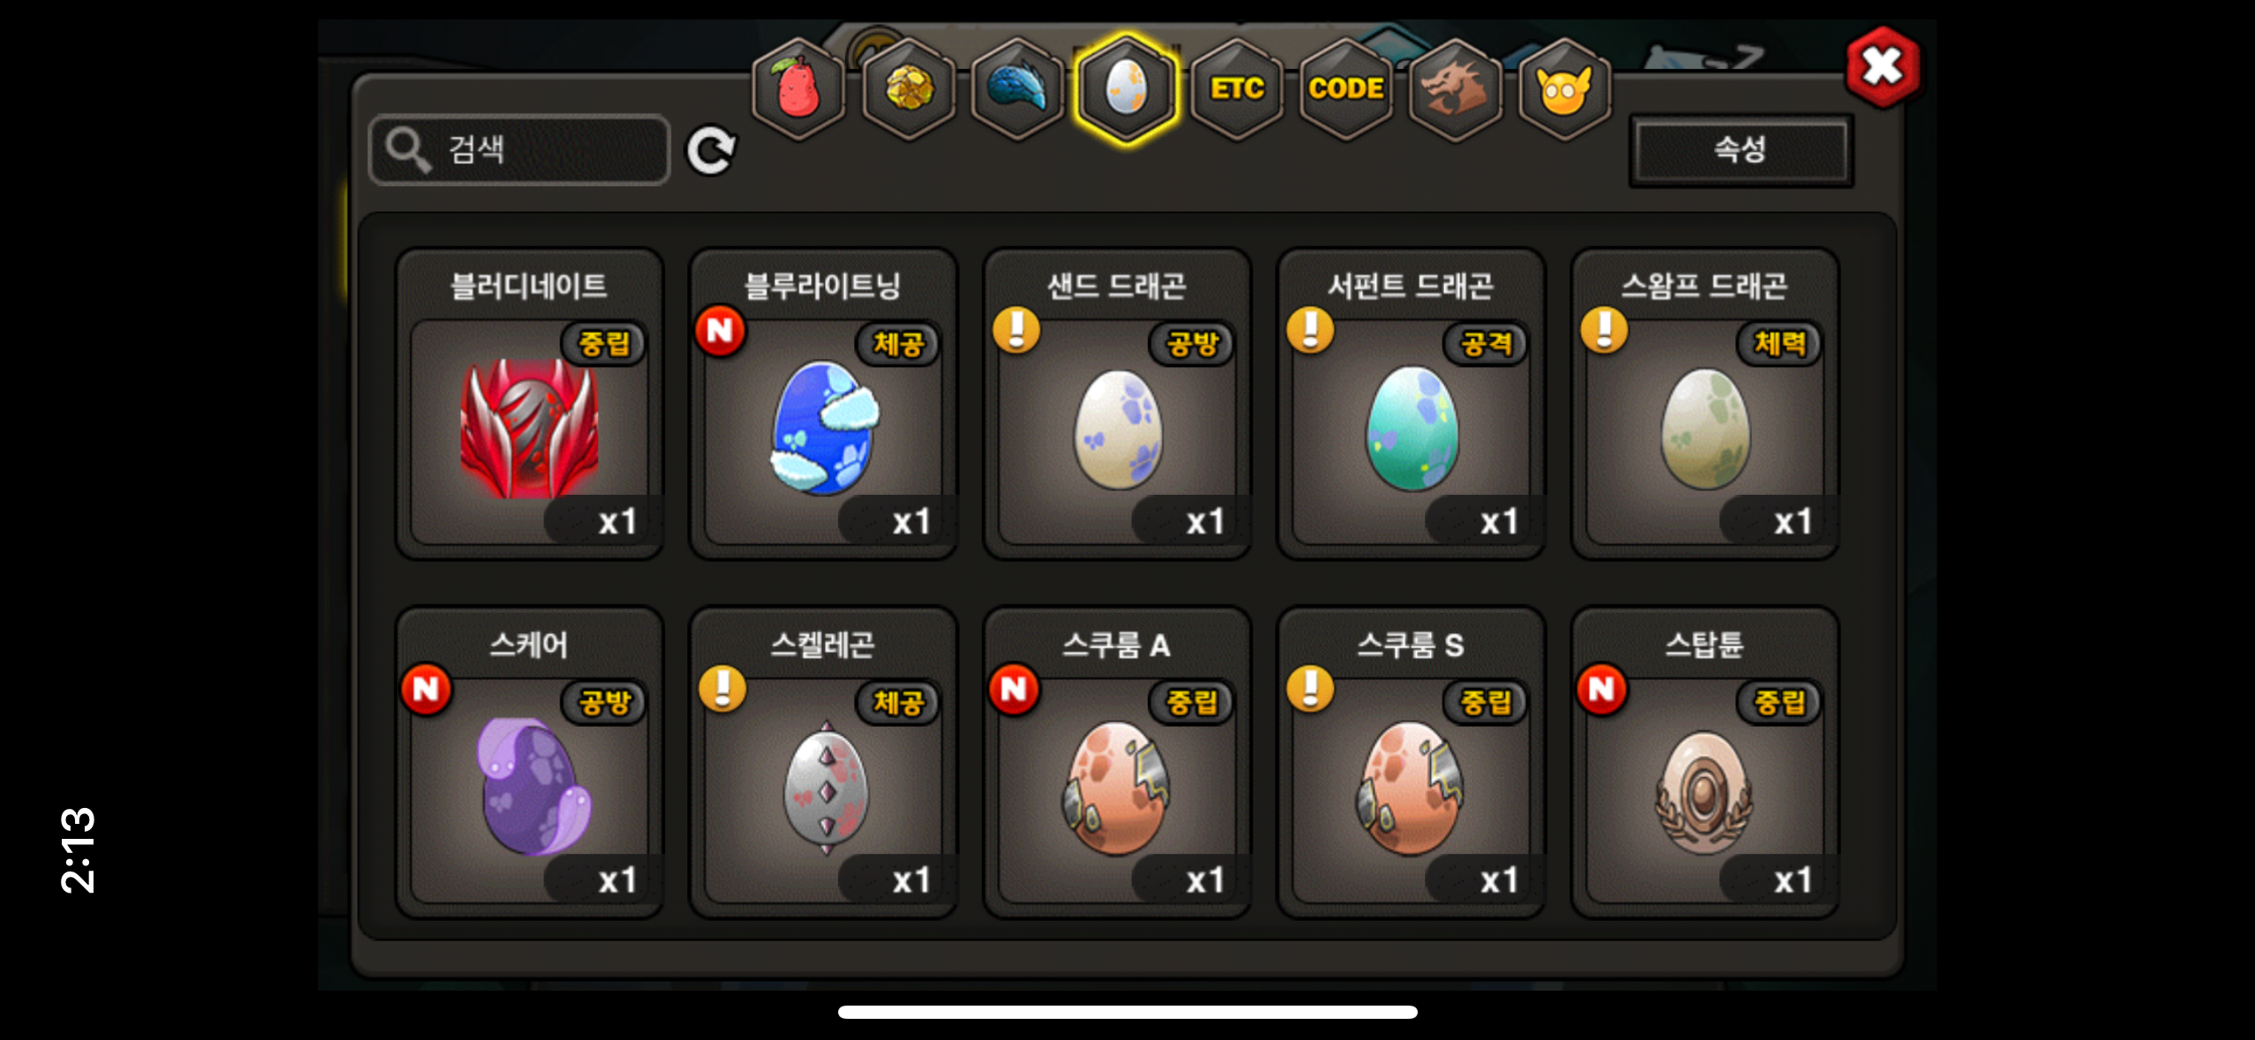The image size is (2255, 1040).
Task: Choose the 블루라이트닝 blue egg
Action: pyautogui.click(x=823, y=404)
